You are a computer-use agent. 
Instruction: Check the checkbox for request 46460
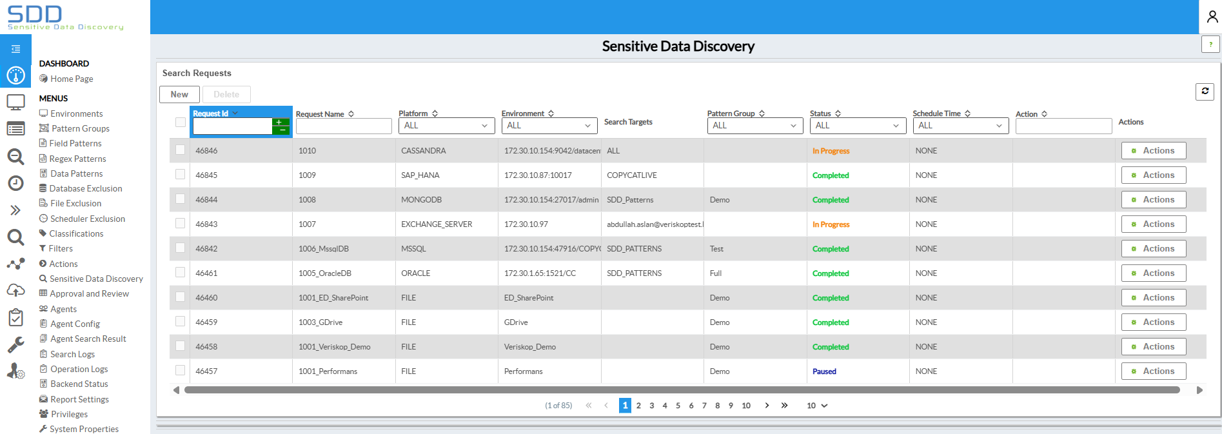181,297
